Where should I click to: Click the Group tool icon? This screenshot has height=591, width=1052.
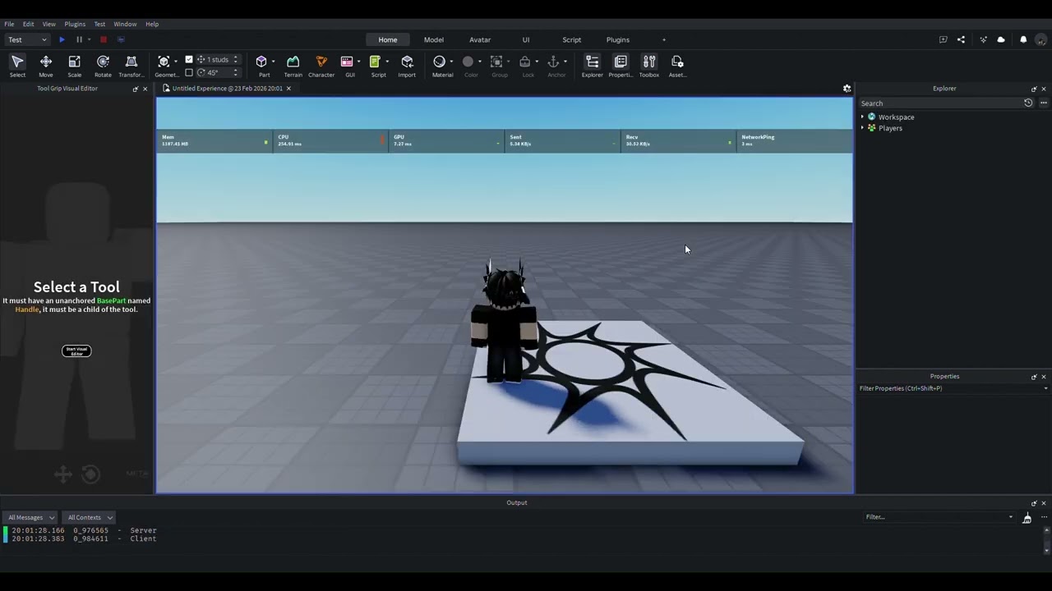pos(496,62)
